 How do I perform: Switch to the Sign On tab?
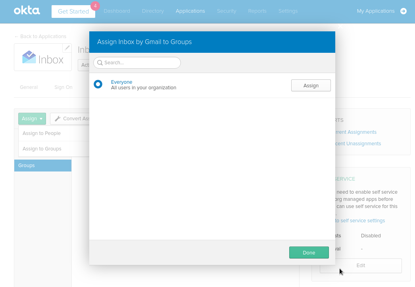(x=63, y=87)
